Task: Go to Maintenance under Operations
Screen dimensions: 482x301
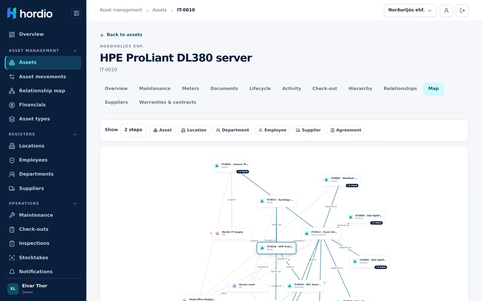Action: (x=43, y=215)
